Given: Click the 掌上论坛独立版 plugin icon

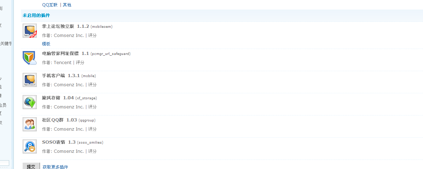Looking at the screenshot, I should (30, 31).
